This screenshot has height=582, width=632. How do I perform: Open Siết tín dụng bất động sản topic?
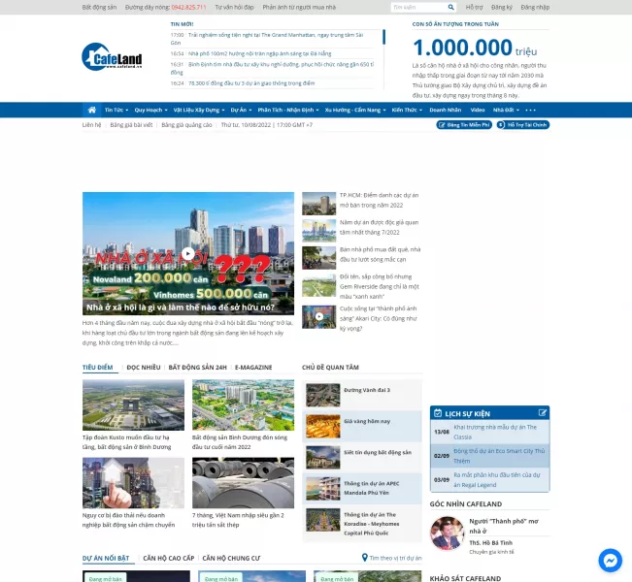pos(362,458)
